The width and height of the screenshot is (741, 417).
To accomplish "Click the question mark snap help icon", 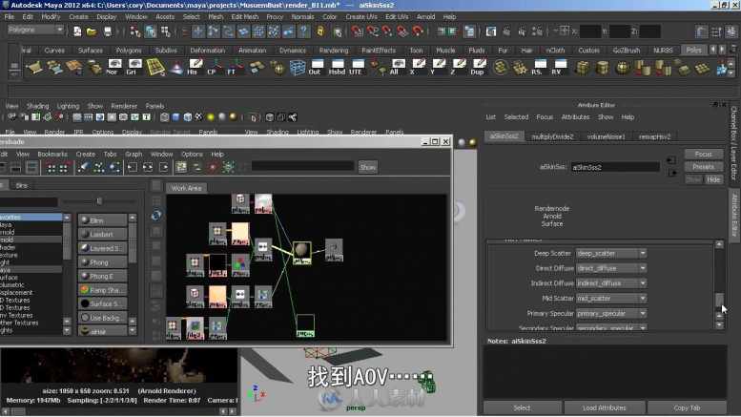I will tap(304, 31).
